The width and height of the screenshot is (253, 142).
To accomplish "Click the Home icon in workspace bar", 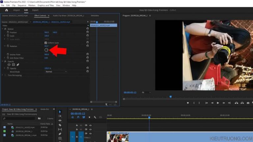I will coord(7,10).
